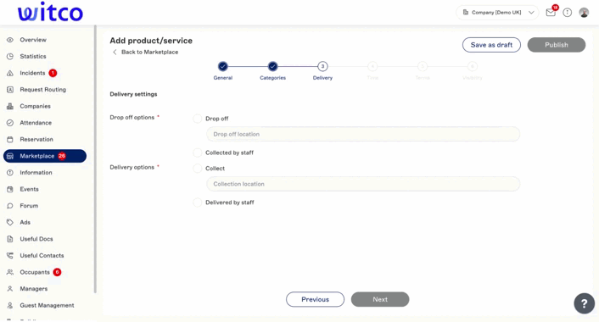Open Useful Docs in the sidebar
This screenshot has height=322, width=599.
[x=36, y=239]
